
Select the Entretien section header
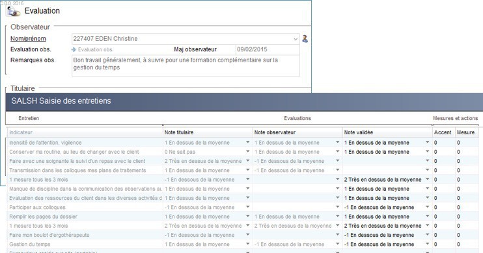tap(29, 118)
